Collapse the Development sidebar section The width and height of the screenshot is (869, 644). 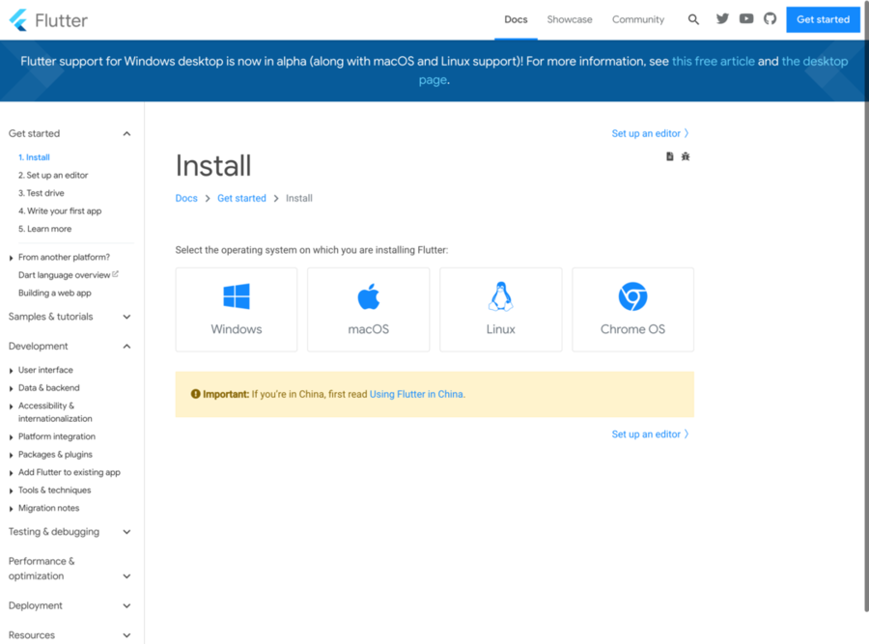[x=126, y=347]
